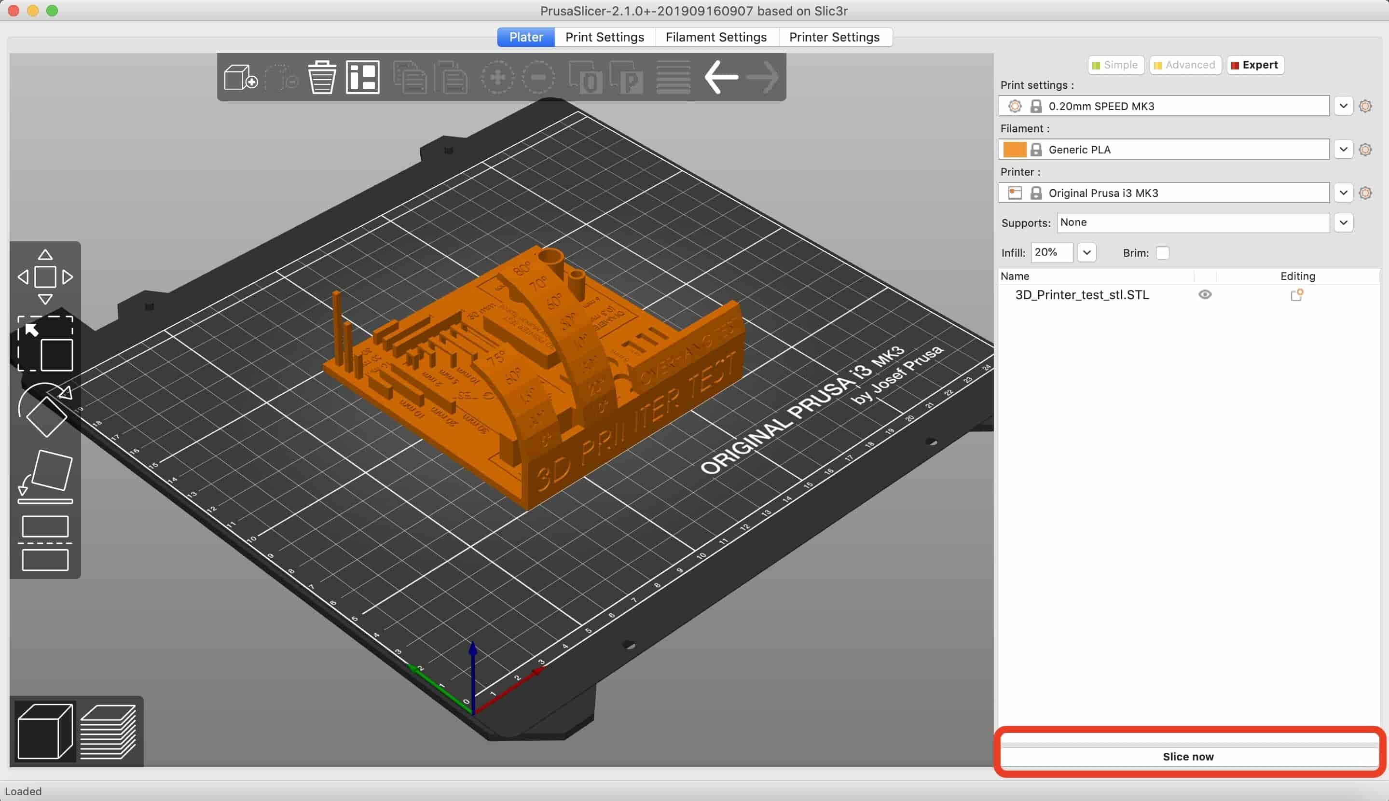
Task: Click the 3D_Printer_test_stl.STL filename
Action: click(x=1083, y=295)
